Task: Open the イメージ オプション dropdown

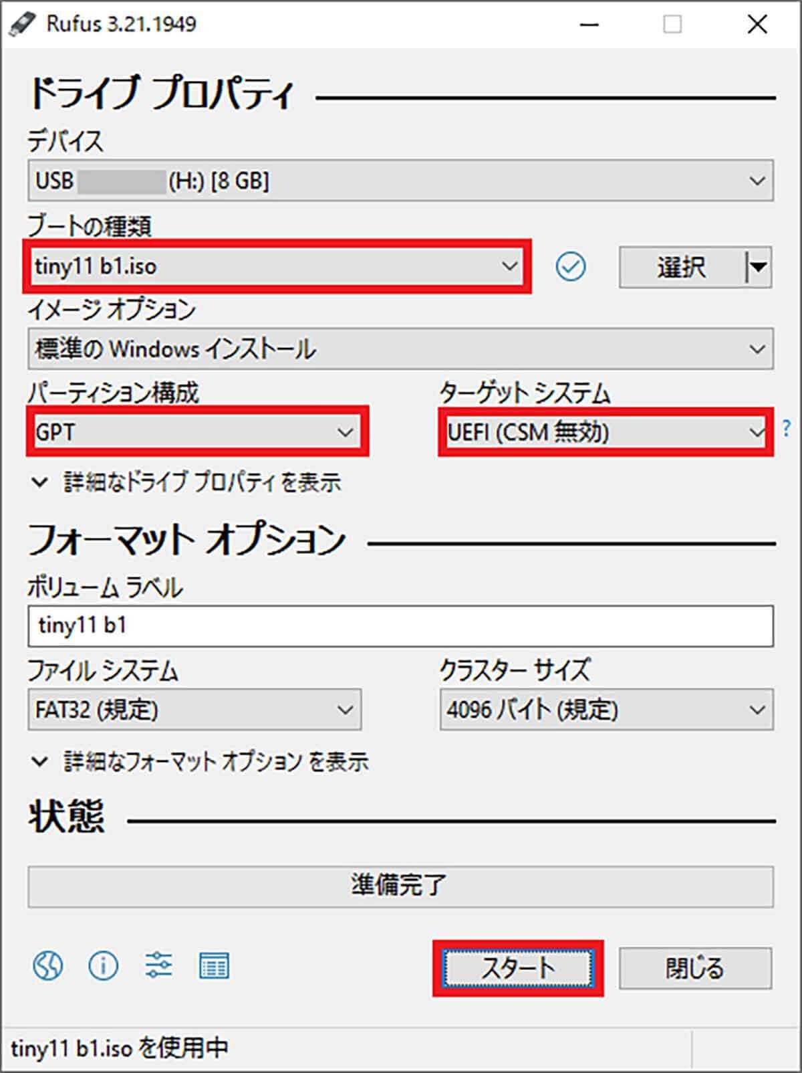Action: (x=400, y=349)
